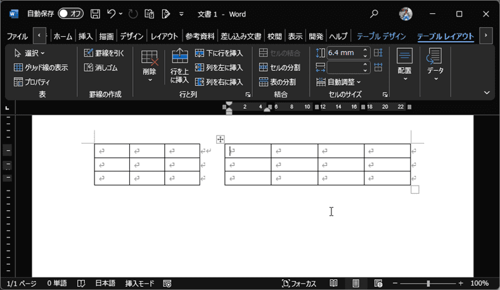The image size is (500, 290).
Task: Expand AutoFit (自動調整) dropdown
Action: (x=339, y=82)
